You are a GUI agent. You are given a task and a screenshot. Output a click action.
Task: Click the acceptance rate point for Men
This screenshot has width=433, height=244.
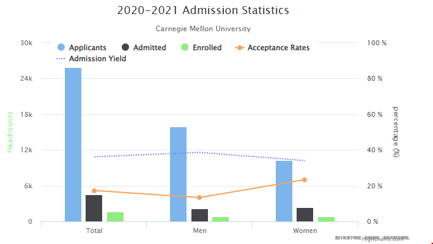pos(199,198)
